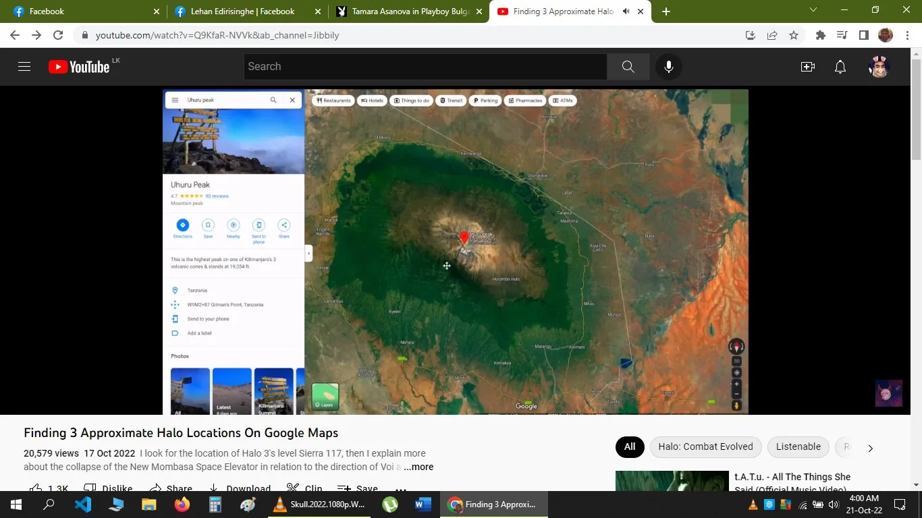This screenshot has width=922, height=518.
Task: Click the 17 Oct 2022 upload date
Action: click(x=109, y=453)
